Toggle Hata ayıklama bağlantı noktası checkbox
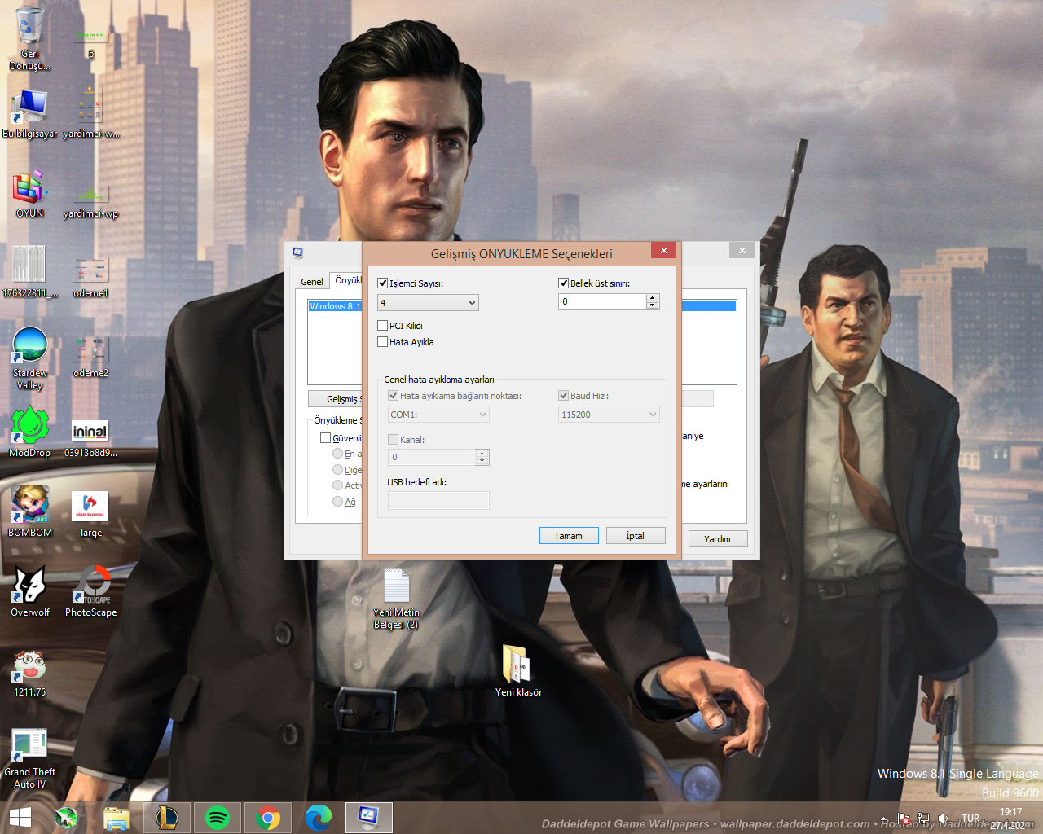Image resolution: width=1043 pixels, height=834 pixels. [x=394, y=396]
